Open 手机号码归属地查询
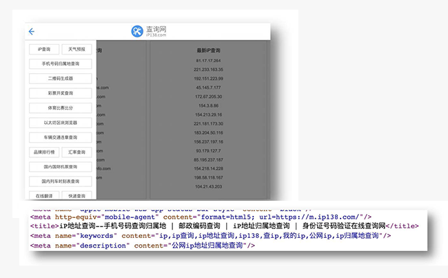The height and width of the screenshot is (278, 448). (x=60, y=64)
